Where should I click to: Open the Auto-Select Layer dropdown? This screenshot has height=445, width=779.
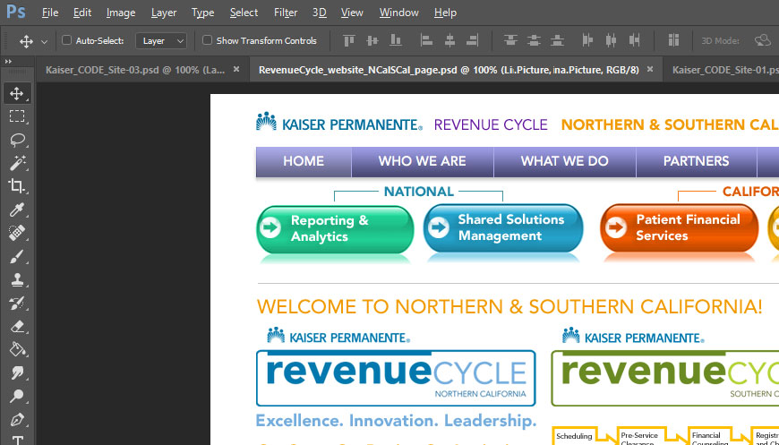[161, 40]
